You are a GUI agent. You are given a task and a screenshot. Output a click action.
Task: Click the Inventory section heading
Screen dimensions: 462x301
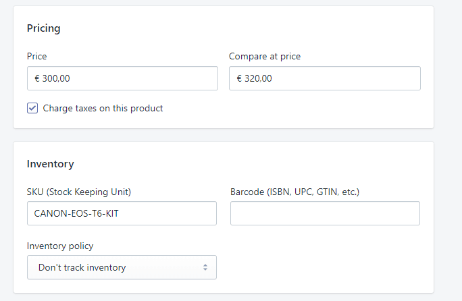tap(51, 164)
